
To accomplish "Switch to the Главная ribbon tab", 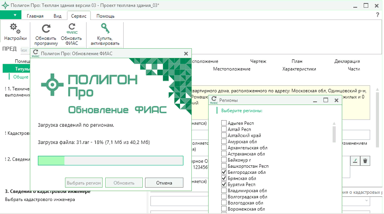I will (35, 16).
